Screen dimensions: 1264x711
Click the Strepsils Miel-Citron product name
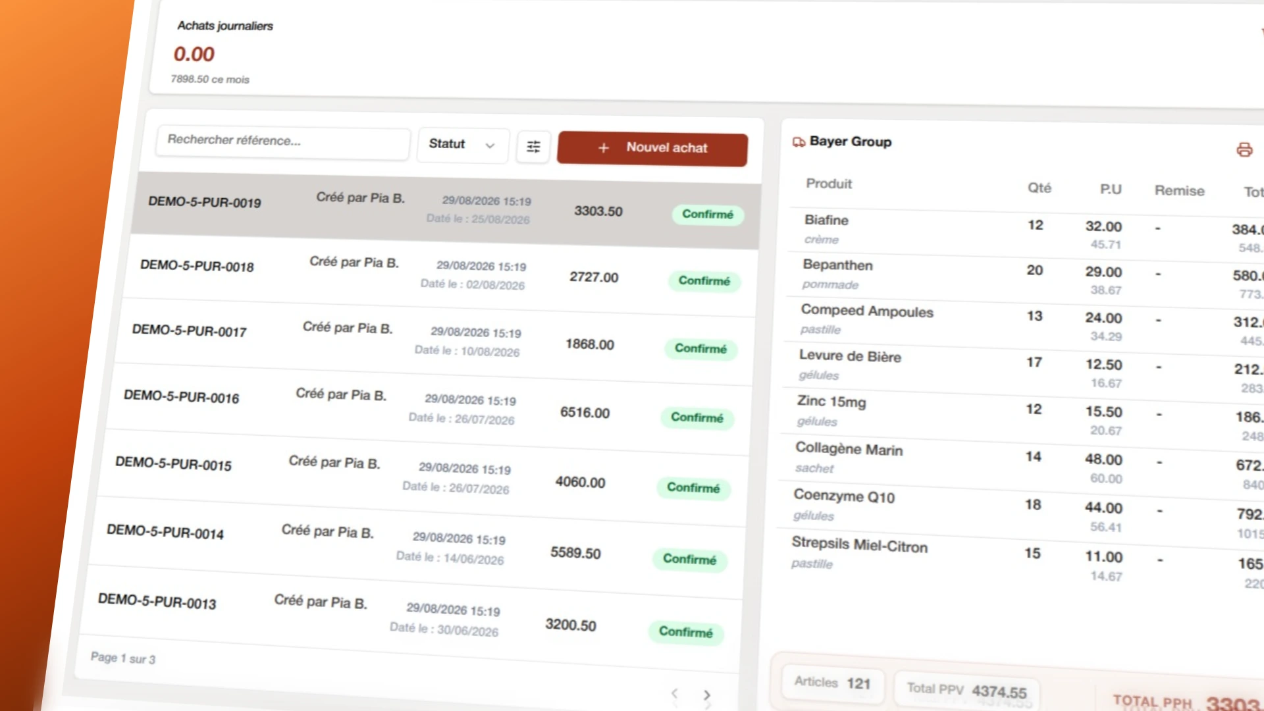tap(860, 544)
